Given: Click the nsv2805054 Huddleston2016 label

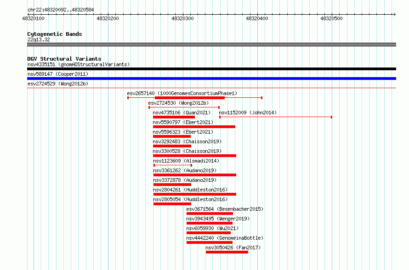Looking at the screenshot, I should pyautogui.click(x=190, y=199).
